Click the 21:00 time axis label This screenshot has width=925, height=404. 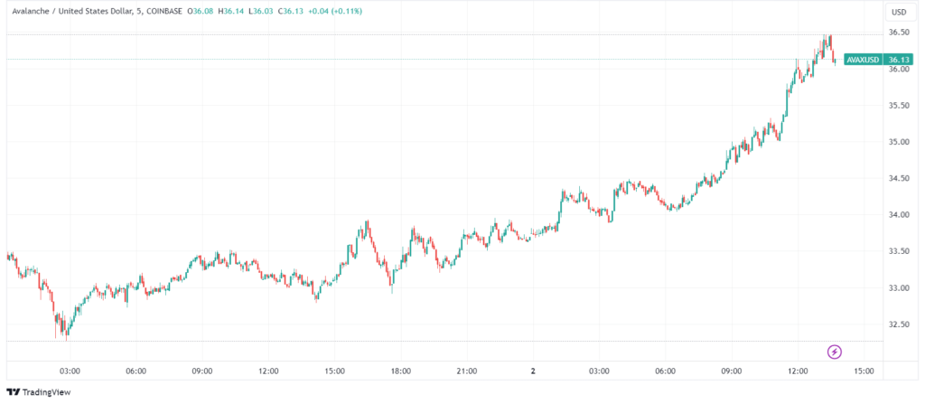click(x=467, y=371)
